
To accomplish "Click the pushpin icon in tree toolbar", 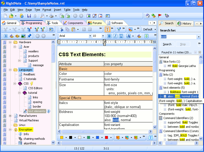I will pos(29,36).
